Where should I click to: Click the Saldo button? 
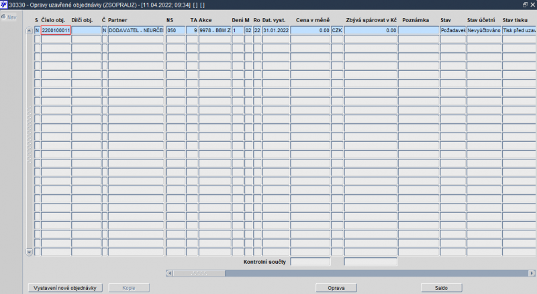[x=442, y=288]
